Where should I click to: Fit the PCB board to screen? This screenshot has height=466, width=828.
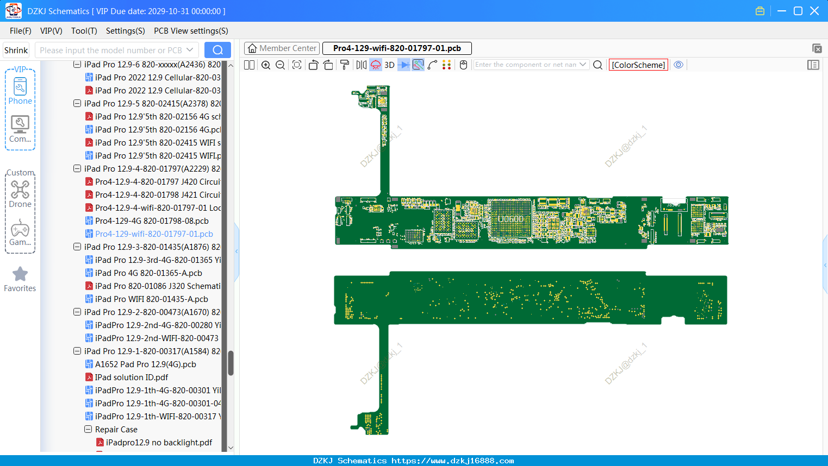(297, 65)
